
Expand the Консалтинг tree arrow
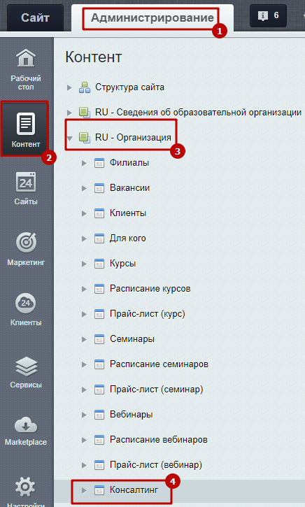[84, 490]
